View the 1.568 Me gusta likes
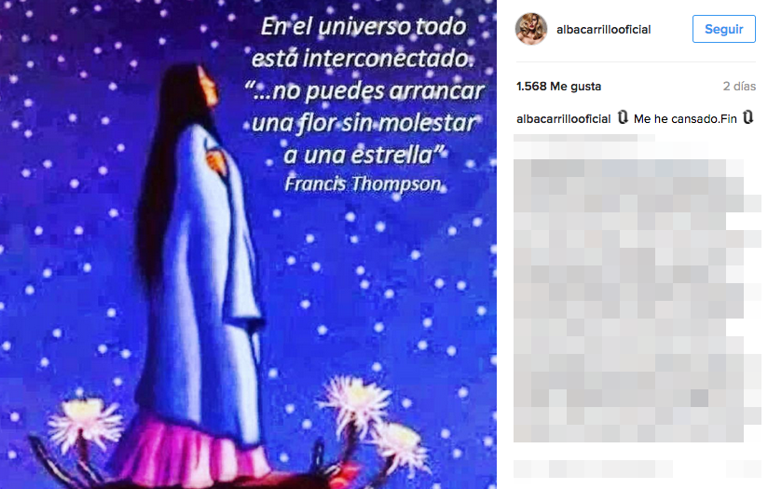 click(x=558, y=86)
